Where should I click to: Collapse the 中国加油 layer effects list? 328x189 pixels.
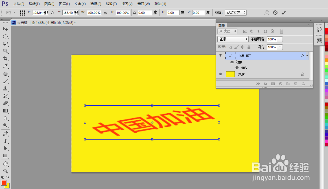click(307, 55)
